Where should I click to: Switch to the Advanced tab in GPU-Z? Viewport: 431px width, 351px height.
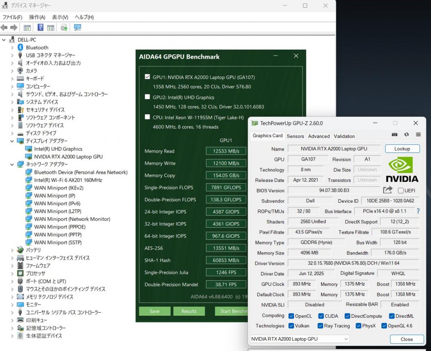coord(319,136)
